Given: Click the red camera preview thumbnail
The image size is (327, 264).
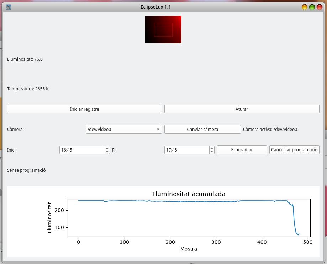Looking at the screenshot, I should [163, 30].
